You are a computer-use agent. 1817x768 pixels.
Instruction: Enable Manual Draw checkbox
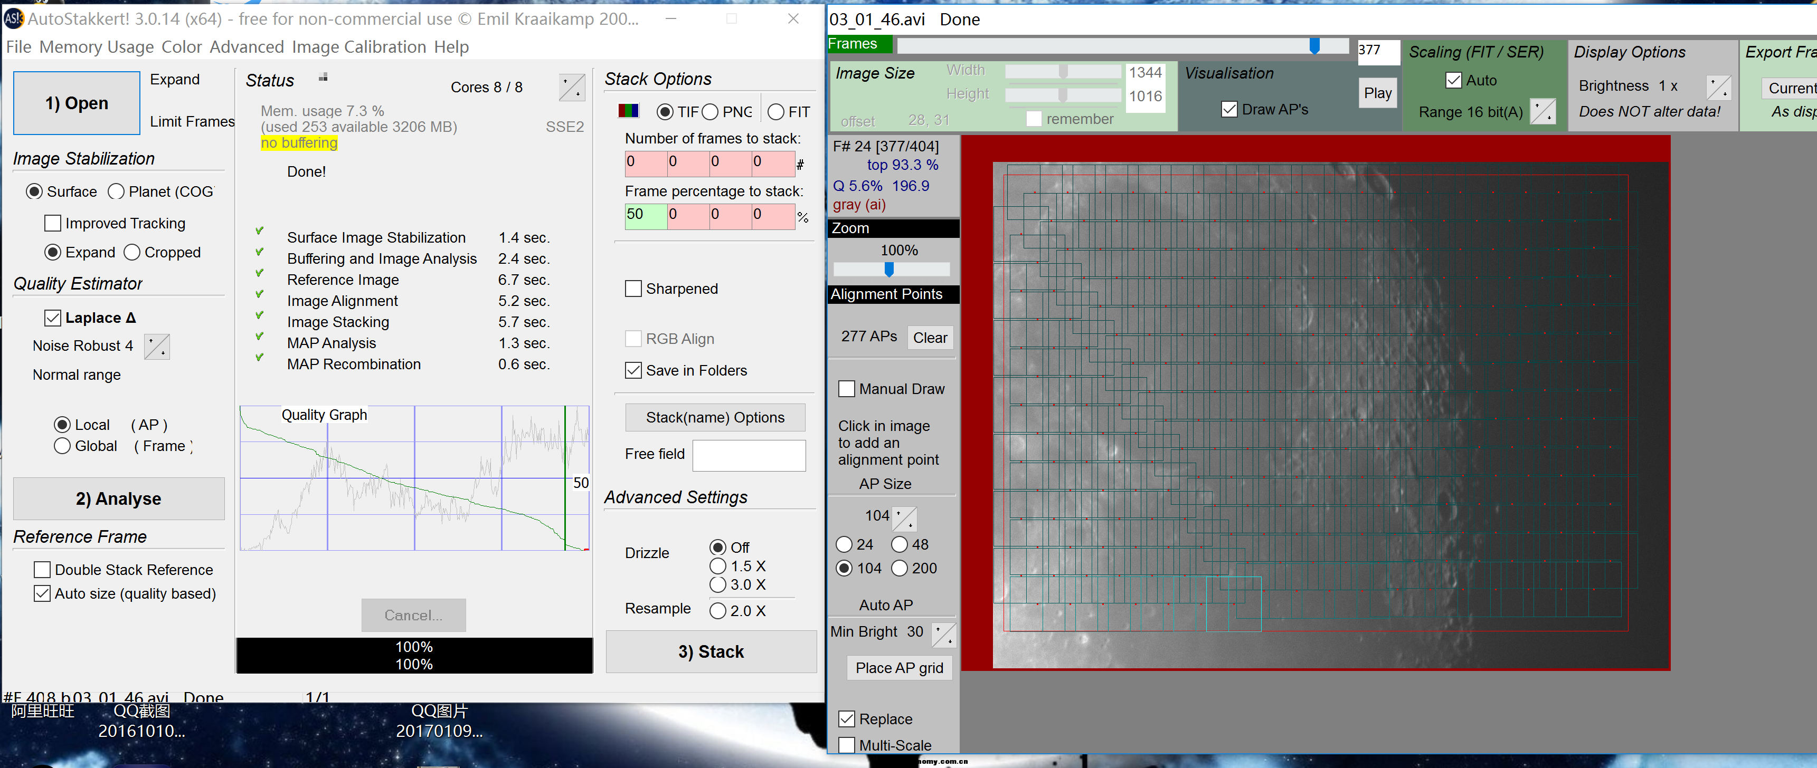tap(846, 389)
